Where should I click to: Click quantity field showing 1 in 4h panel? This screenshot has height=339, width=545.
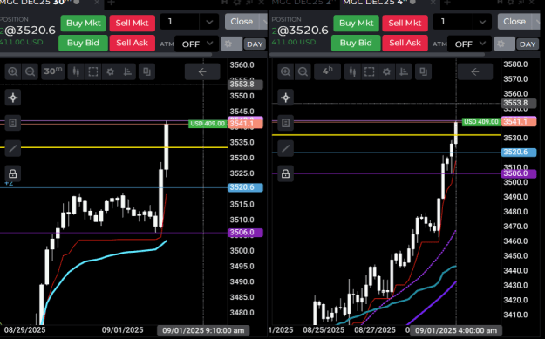coord(453,22)
